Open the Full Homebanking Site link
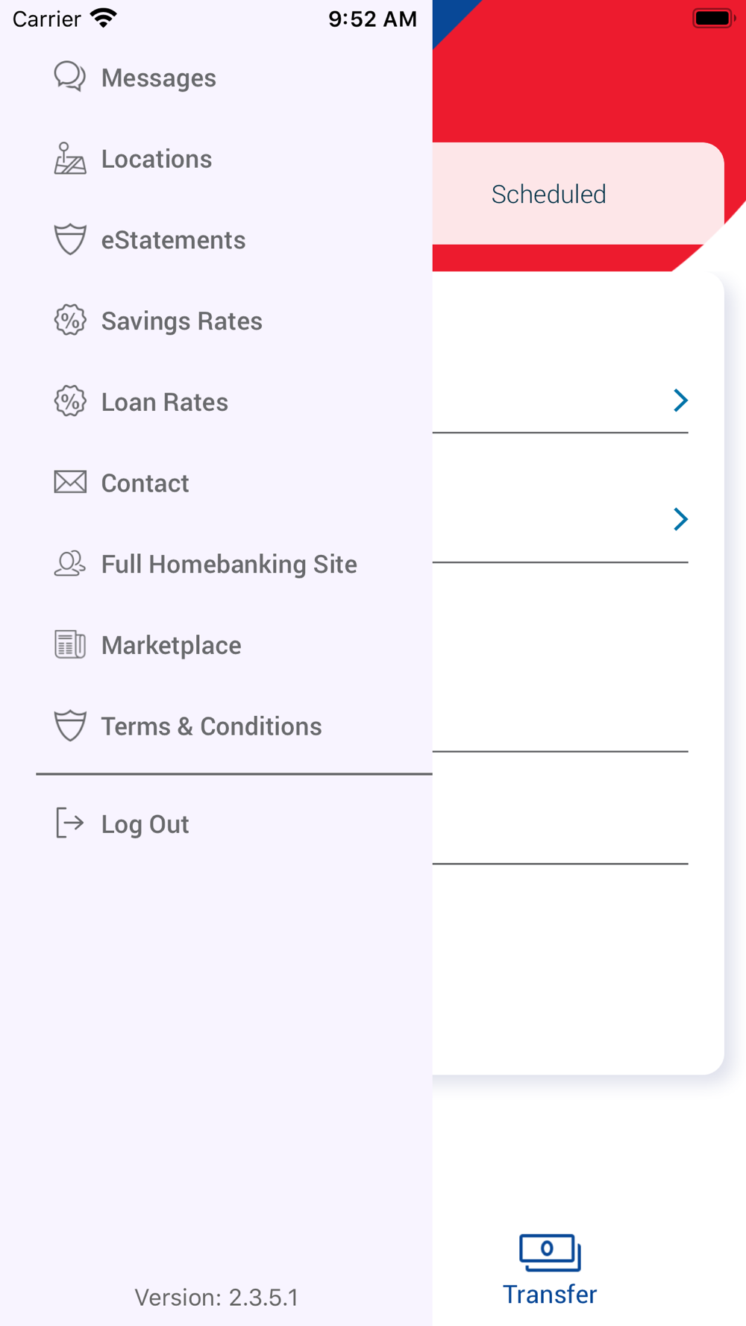 tap(229, 565)
